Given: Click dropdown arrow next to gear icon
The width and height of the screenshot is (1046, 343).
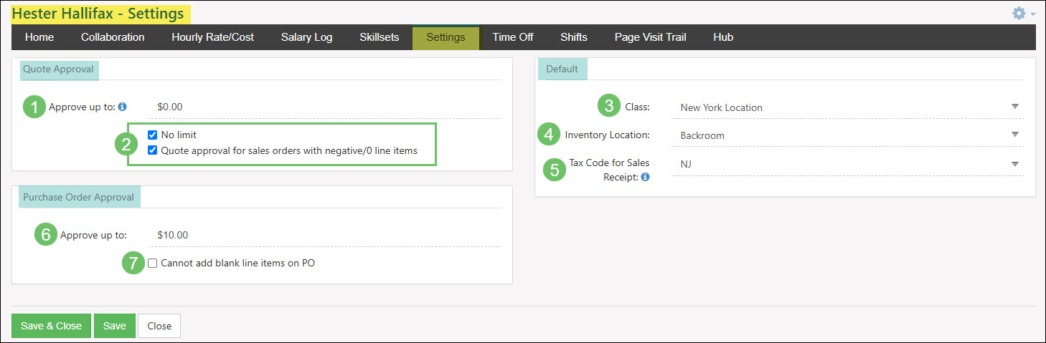Looking at the screenshot, I should tap(1033, 14).
